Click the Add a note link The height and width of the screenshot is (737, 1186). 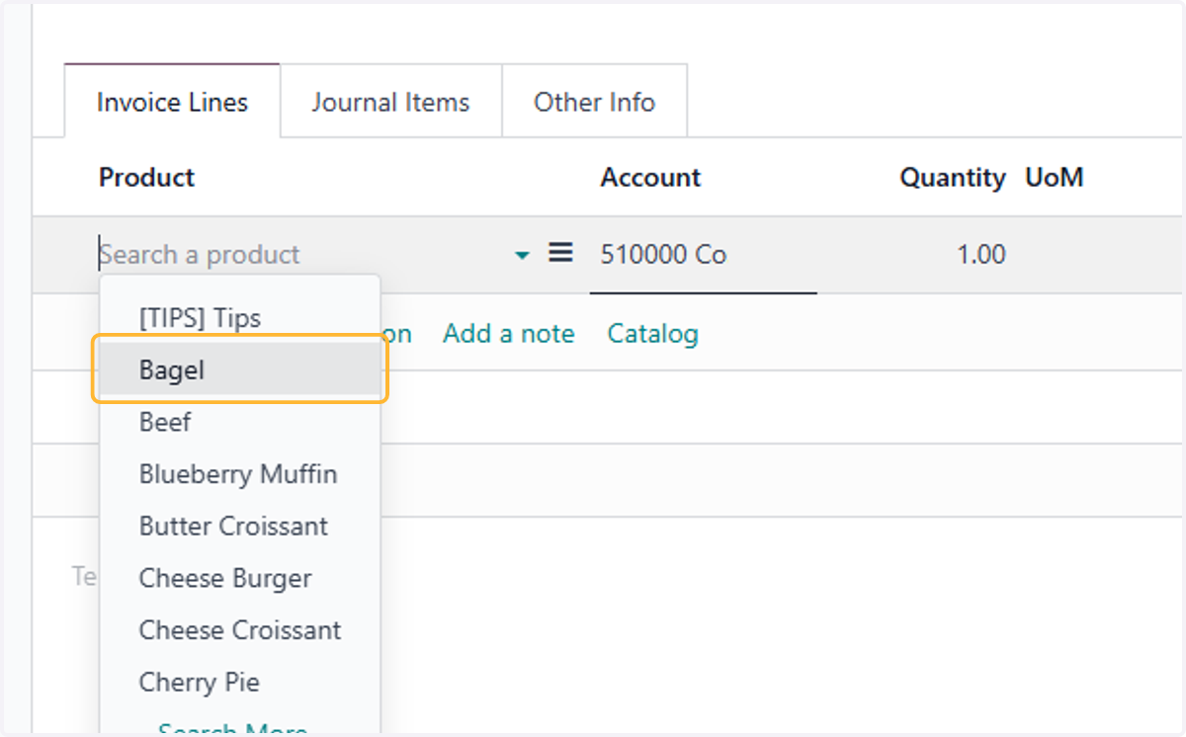click(x=508, y=334)
